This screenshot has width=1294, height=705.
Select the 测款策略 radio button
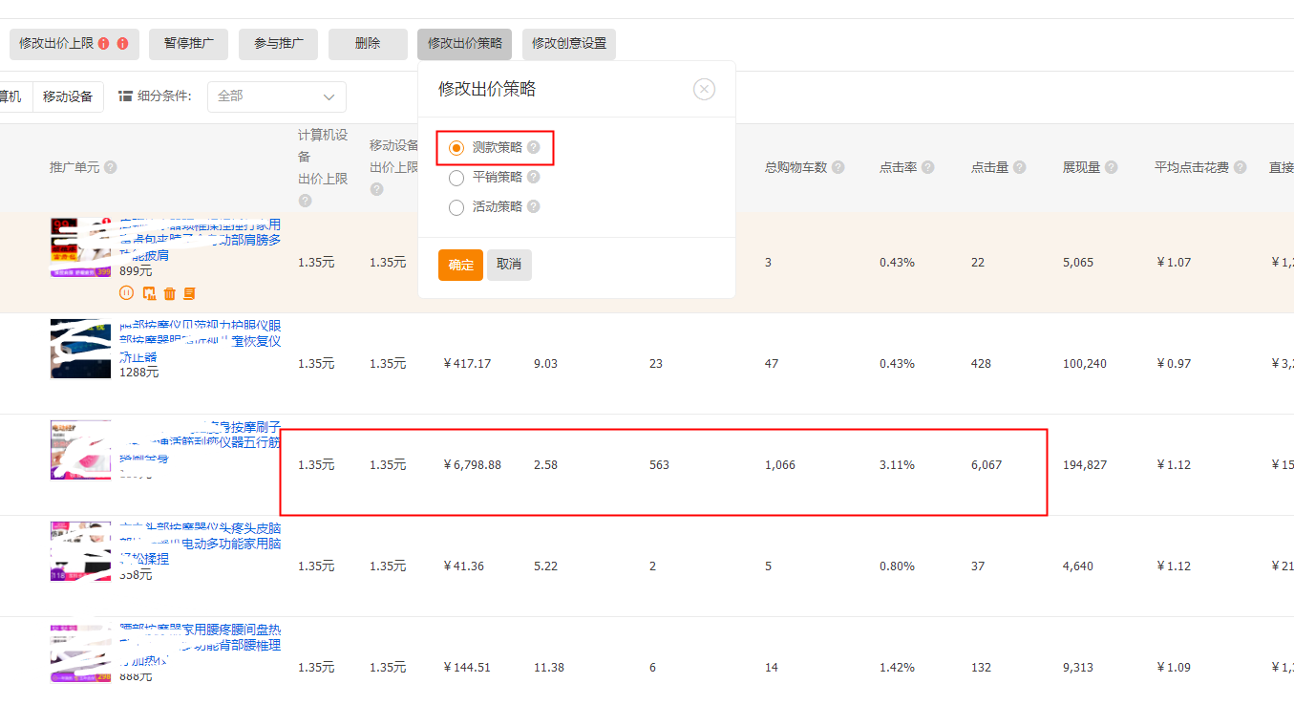tap(456, 148)
